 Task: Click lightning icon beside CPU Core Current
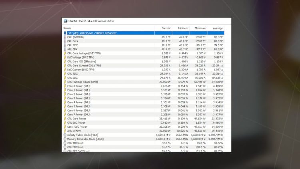[65, 66]
